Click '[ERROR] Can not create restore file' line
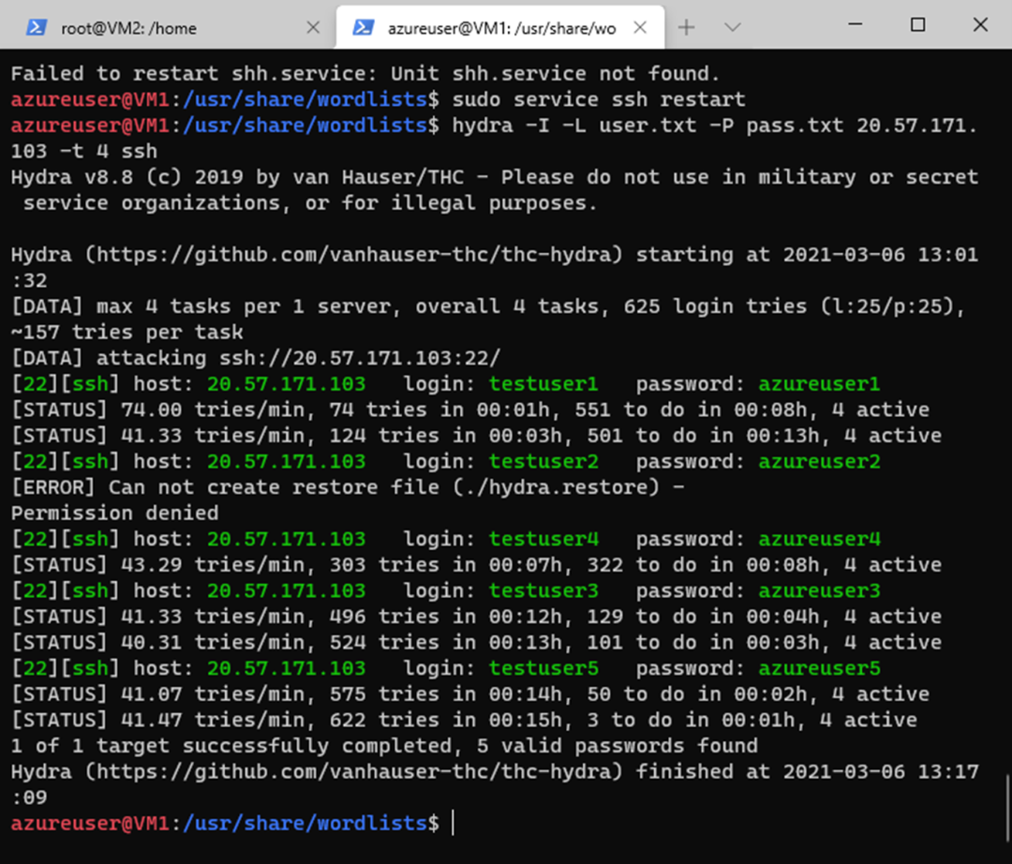Image resolution: width=1012 pixels, height=864 pixels. tap(348, 487)
